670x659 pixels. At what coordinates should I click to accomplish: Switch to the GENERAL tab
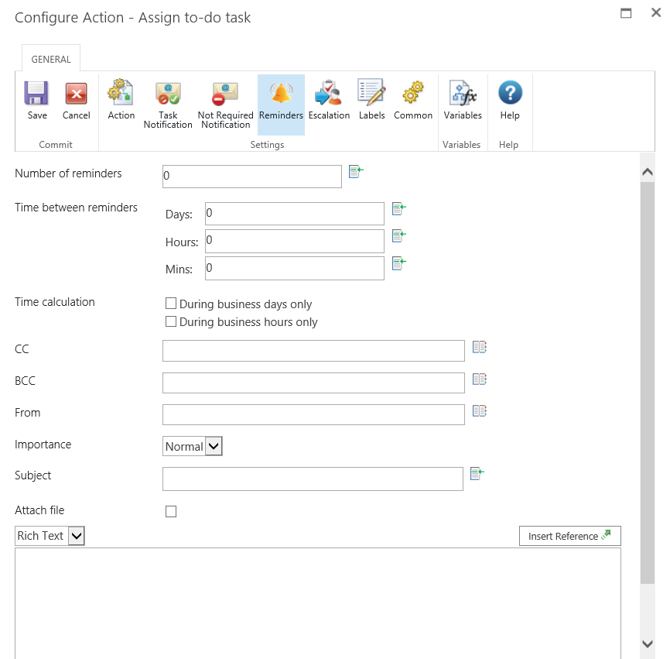click(51, 59)
